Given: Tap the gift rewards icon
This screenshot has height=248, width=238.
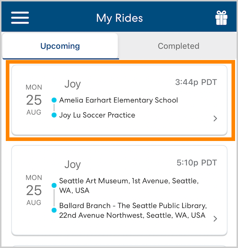Looking at the screenshot, I should [221, 18].
